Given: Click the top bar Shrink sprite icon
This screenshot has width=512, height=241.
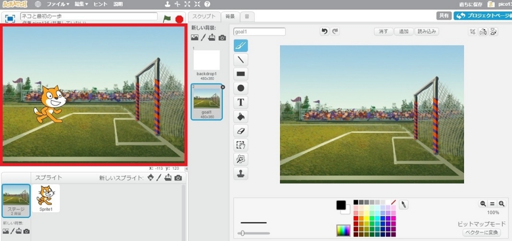Looking at the screenshot, I should [197, 4].
